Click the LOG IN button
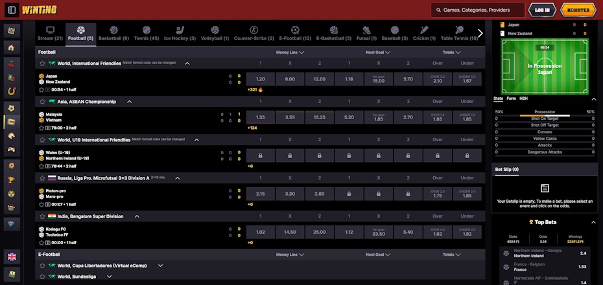 tap(542, 10)
